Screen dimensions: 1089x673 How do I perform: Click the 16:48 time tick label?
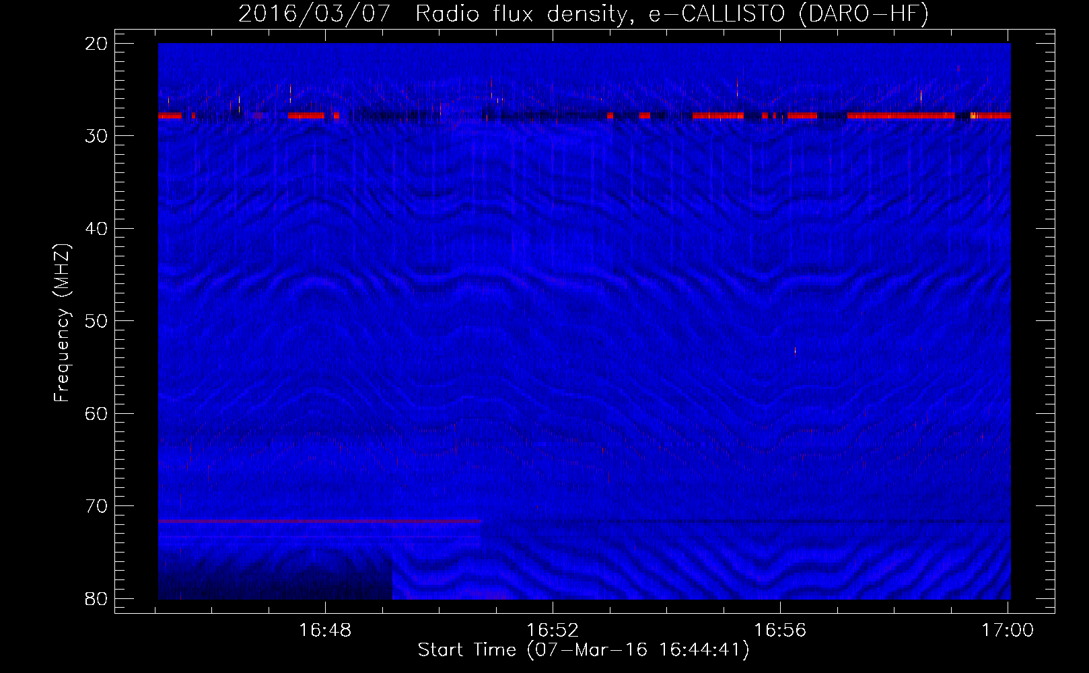[x=326, y=630]
